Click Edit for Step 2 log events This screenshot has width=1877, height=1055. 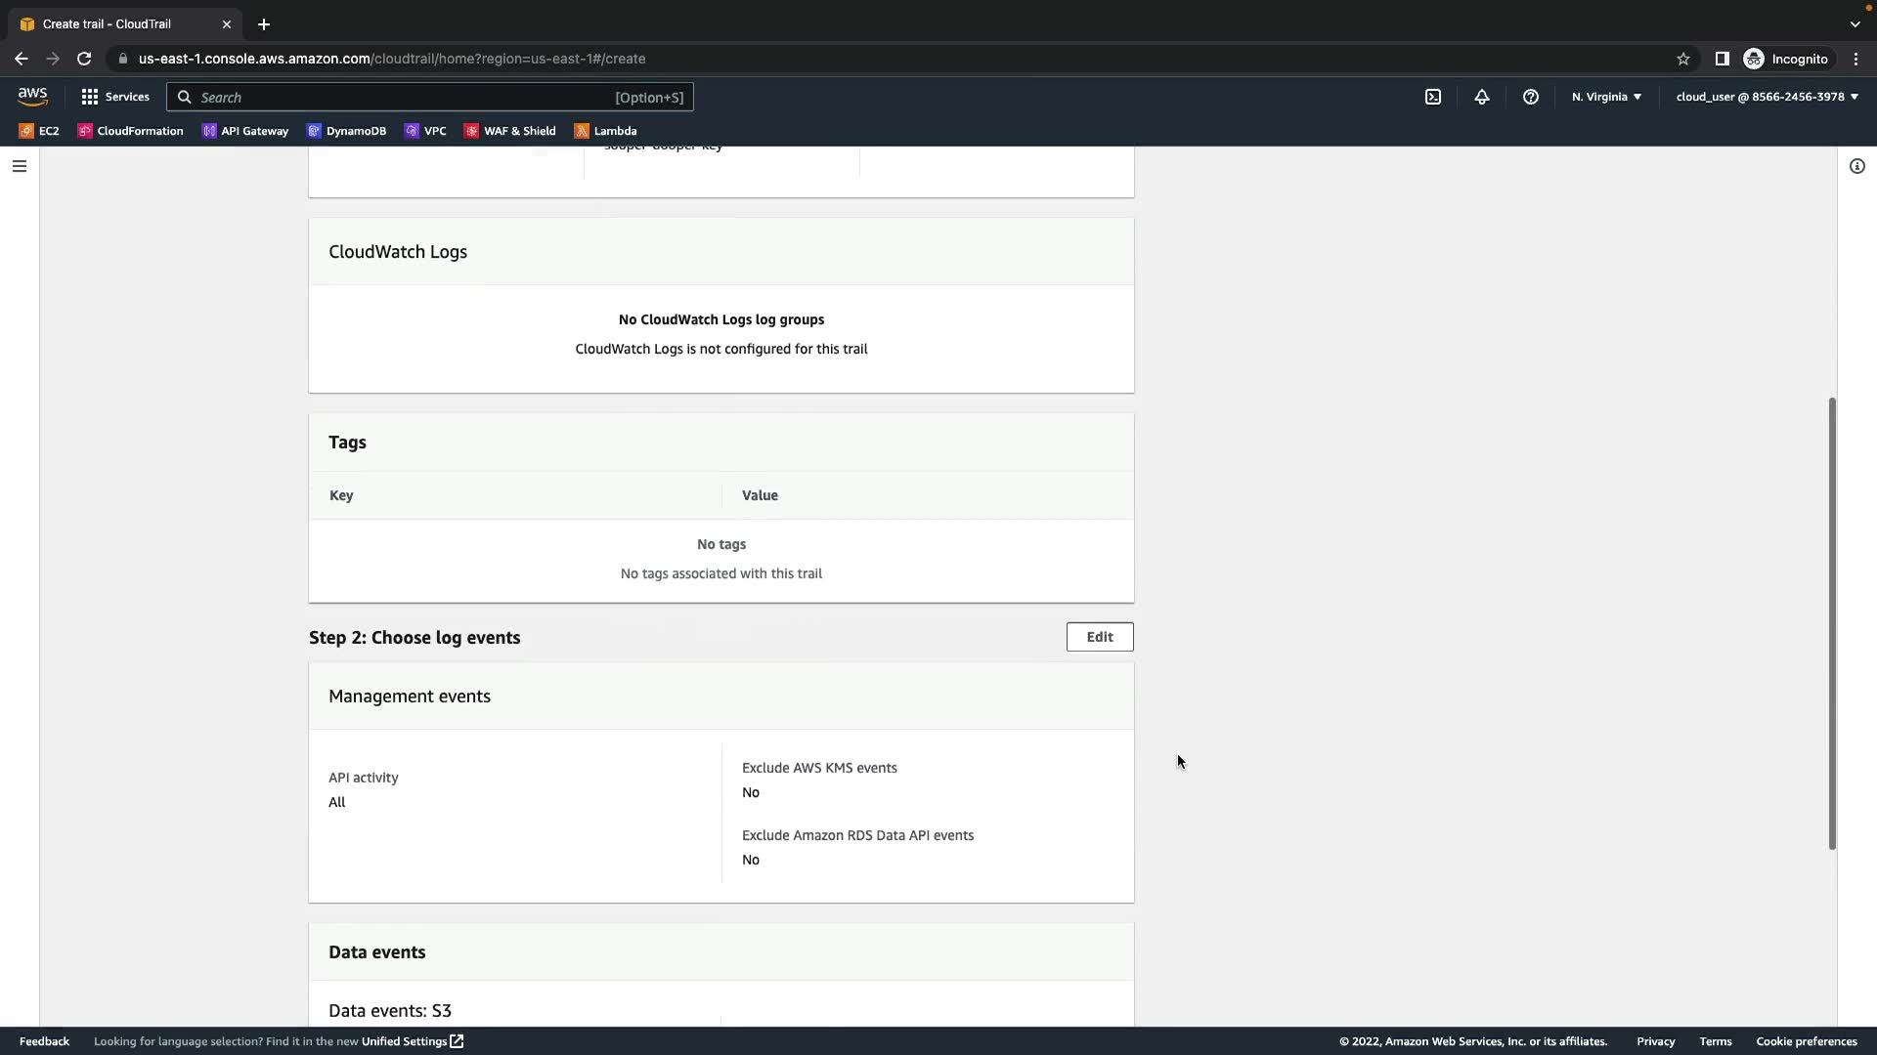1100,637
